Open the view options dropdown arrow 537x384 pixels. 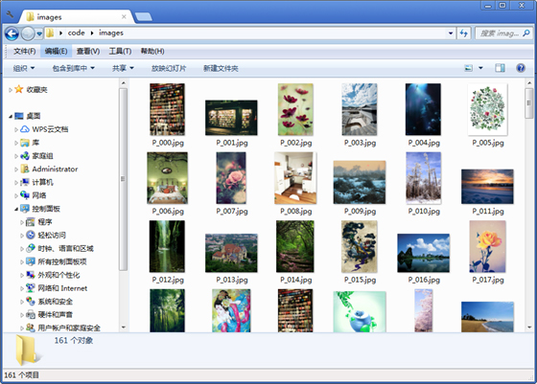480,68
